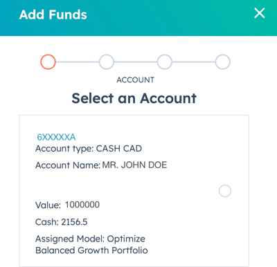
Task: Click the Account type CASH CAD line
Action: pos(89,149)
